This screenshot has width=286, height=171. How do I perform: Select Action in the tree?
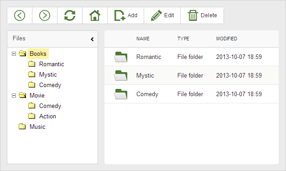pyautogui.click(x=47, y=116)
